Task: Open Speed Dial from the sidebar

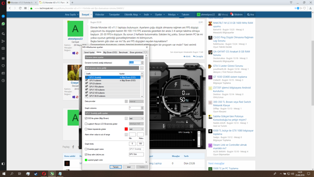Action: (3, 59)
